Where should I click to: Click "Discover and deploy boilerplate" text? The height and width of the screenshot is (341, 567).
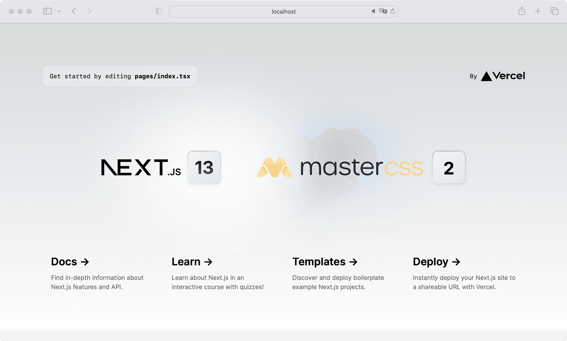[x=338, y=278]
